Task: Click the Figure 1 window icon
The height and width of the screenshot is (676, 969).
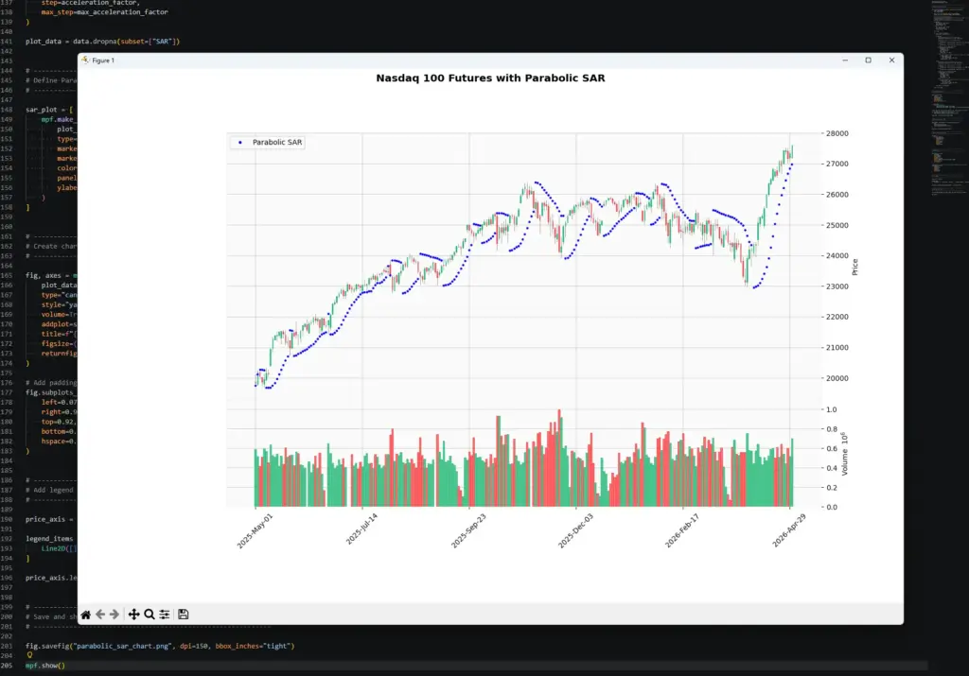Action: point(85,60)
